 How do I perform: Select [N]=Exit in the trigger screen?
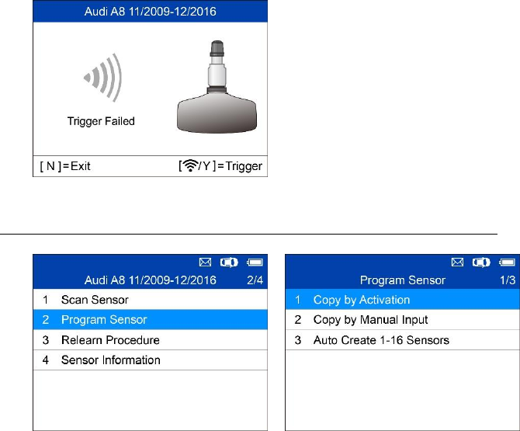(x=65, y=166)
